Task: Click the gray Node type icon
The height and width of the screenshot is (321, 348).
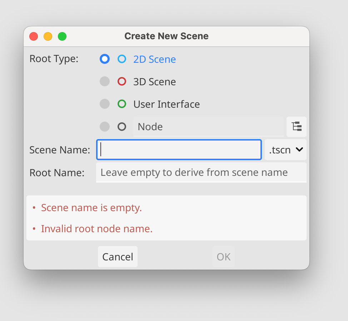Action: (x=122, y=127)
